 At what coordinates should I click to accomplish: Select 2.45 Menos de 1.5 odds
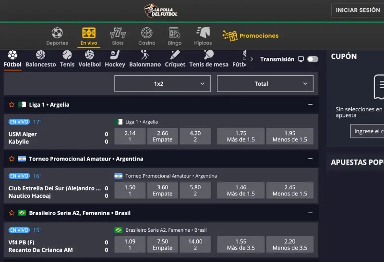(290, 190)
